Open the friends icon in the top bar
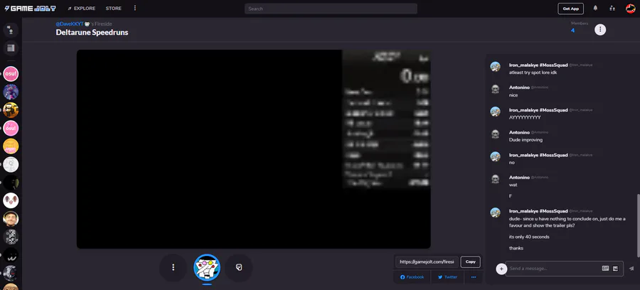The height and width of the screenshot is (290, 640). click(612, 8)
